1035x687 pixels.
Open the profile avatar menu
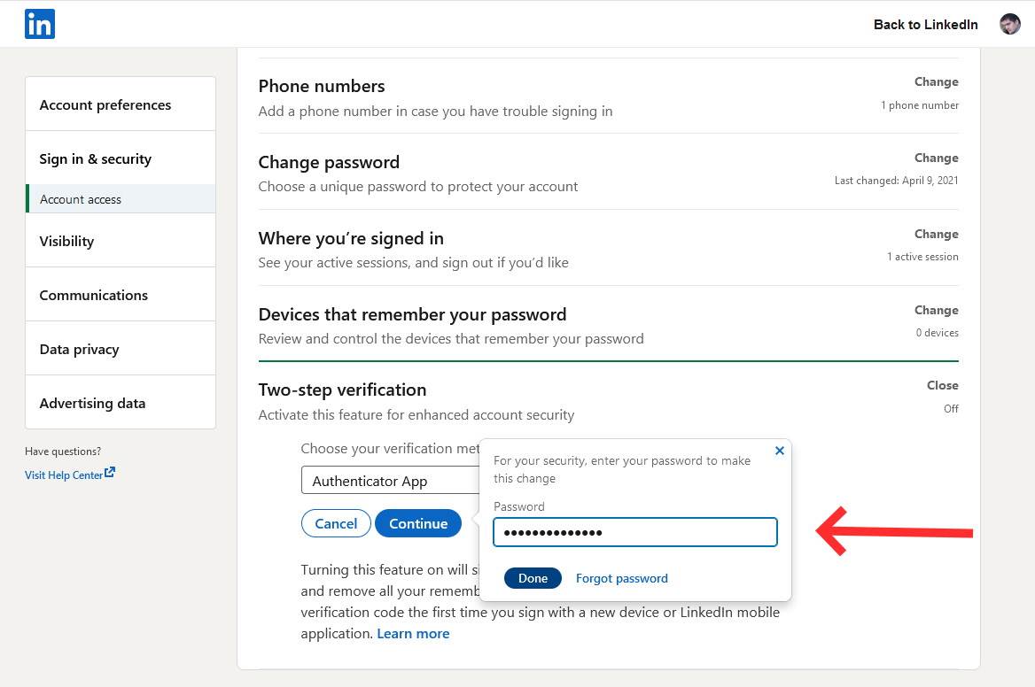(x=1009, y=24)
